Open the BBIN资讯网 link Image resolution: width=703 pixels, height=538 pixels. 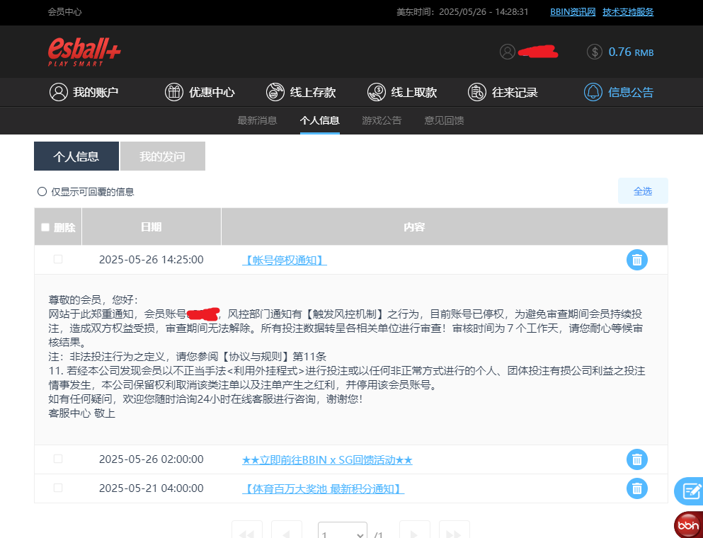572,12
